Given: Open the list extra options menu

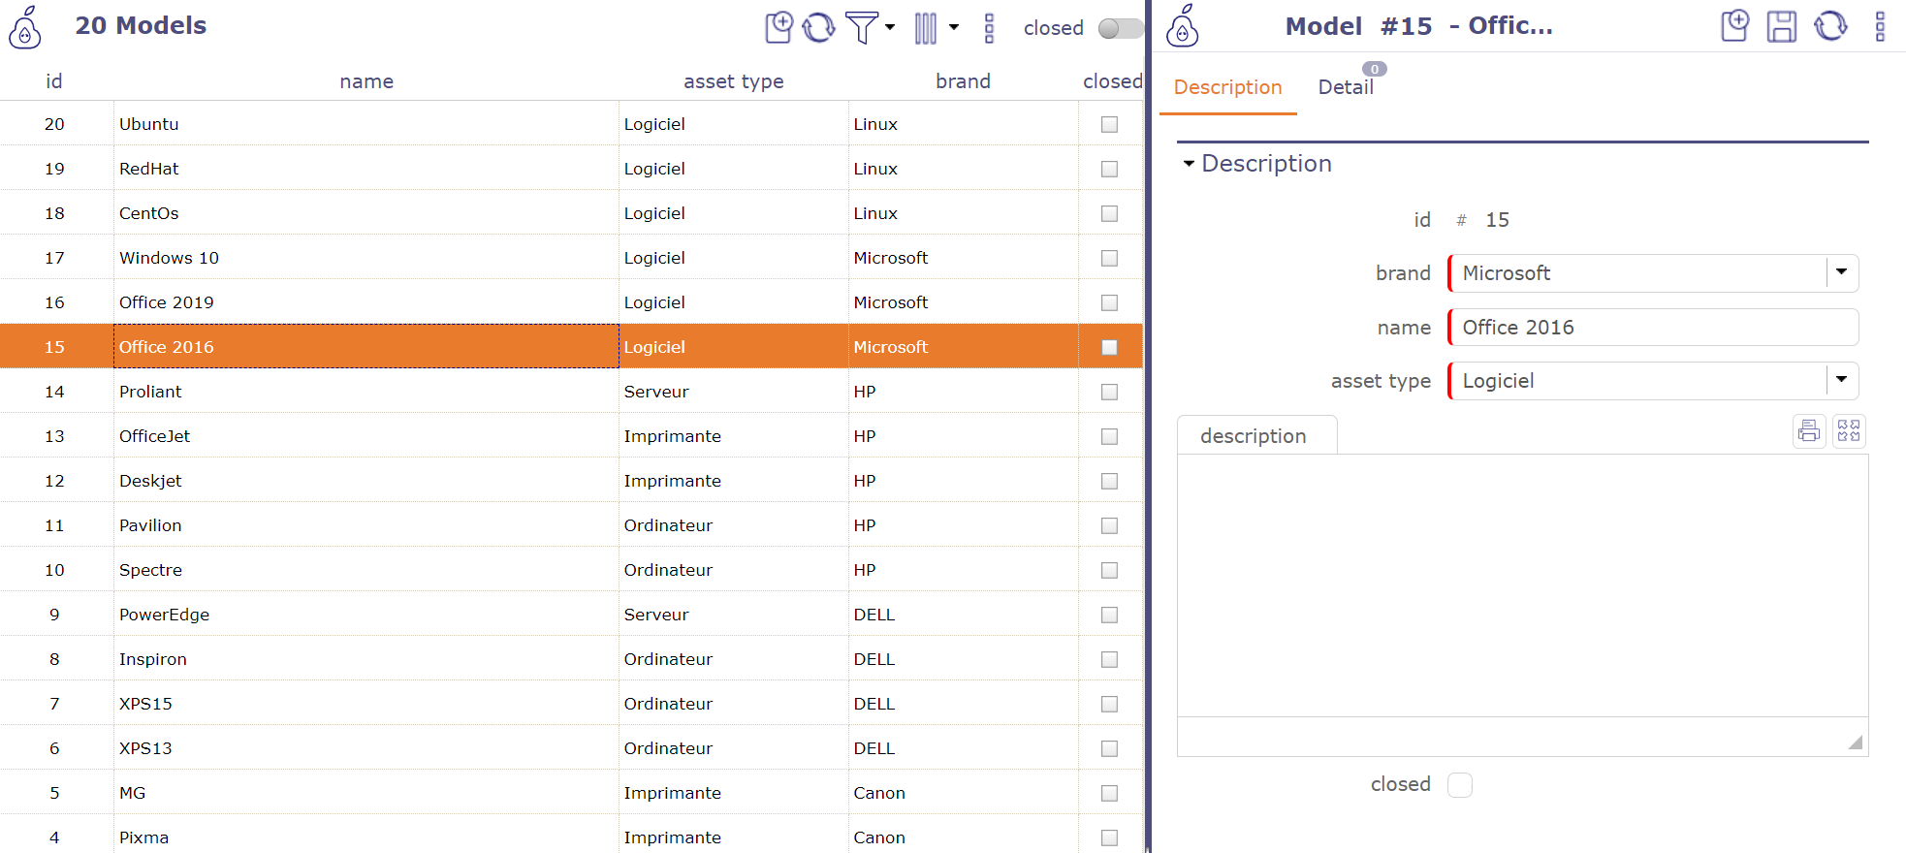Looking at the screenshot, I should tap(989, 27).
